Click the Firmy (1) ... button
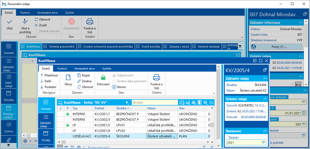The height and width of the screenshot is (149, 310). [x=276, y=47]
